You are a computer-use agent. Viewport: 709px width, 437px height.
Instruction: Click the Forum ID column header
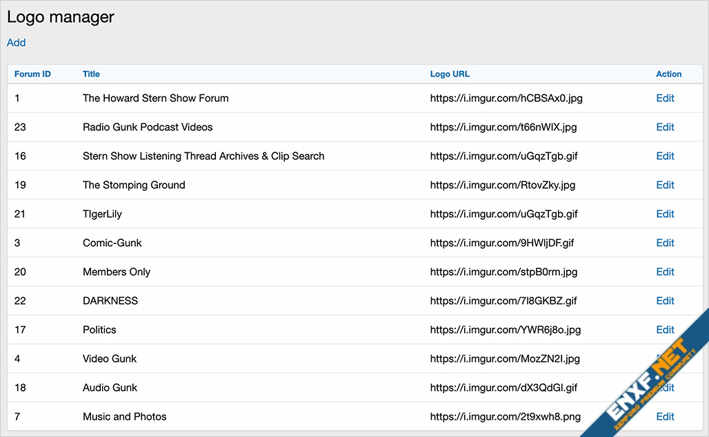coord(32,74)
